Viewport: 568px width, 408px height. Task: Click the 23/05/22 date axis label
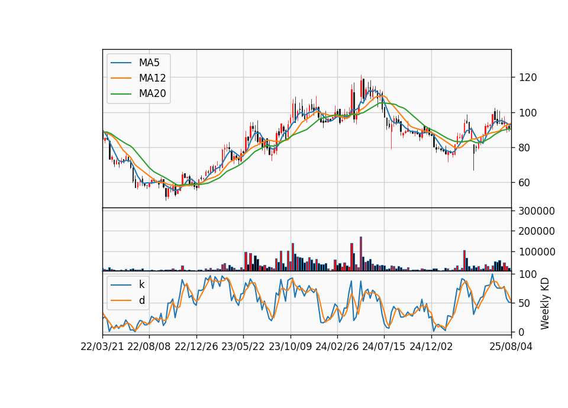pyautogui.click(x=243, y=347)
